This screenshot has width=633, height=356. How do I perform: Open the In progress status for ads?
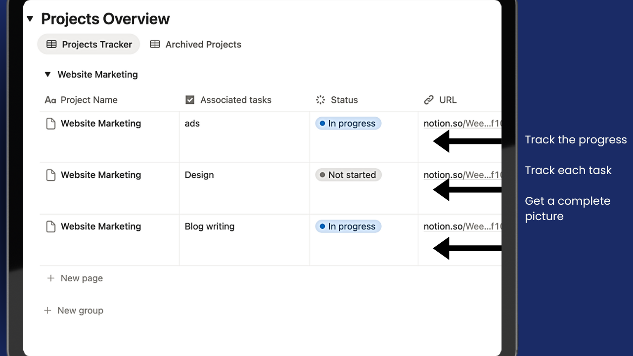coord(348,124)
